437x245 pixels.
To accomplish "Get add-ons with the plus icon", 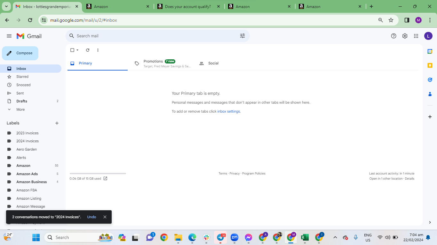I will pos(430,117).
